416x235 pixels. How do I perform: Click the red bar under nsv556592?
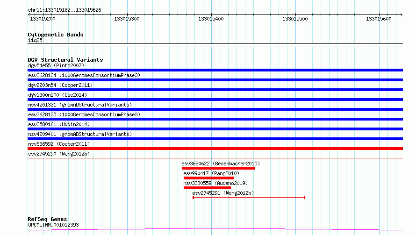tap(215, 149)
